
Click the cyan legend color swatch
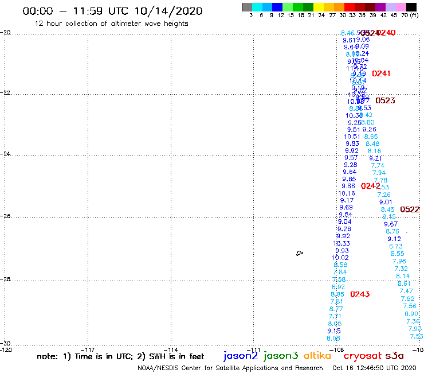[x=257, y=7]
